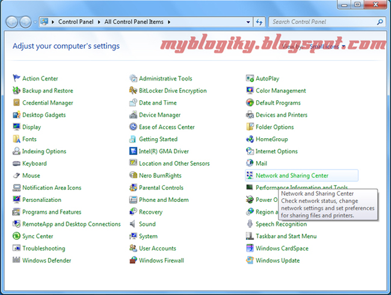
Task: Click All Control Panel Items breadcrumb
Action: pos(134,22)
